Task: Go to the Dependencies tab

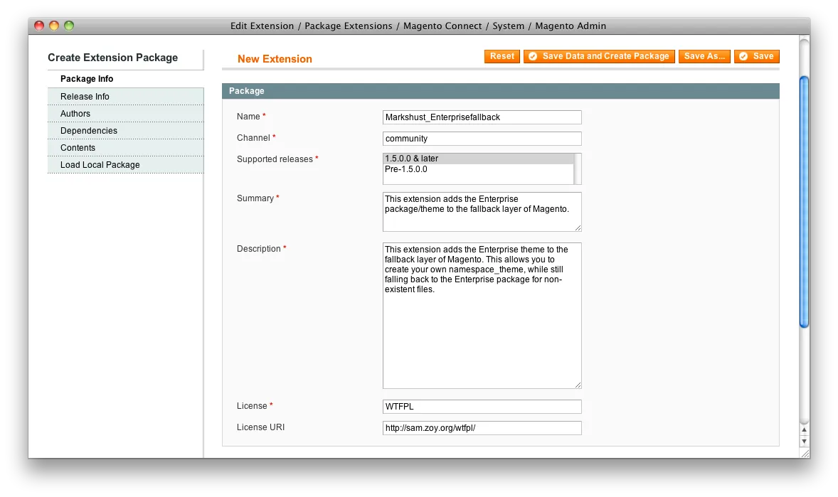Action: (x=89, y=131)
